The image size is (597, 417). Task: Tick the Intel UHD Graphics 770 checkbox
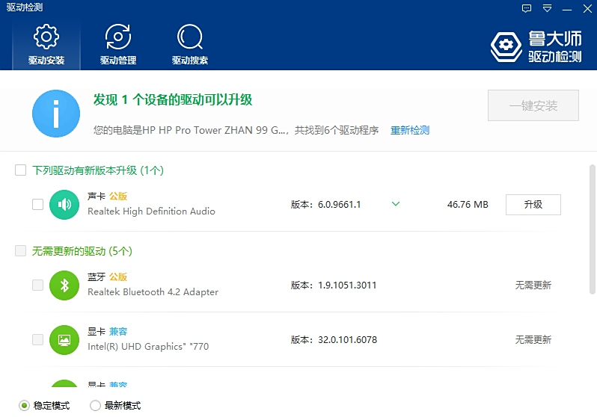coord(37,339)
